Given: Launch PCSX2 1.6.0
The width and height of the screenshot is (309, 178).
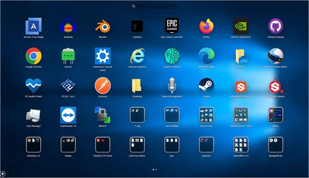Looking at the screenshot, I should [68, 85].
